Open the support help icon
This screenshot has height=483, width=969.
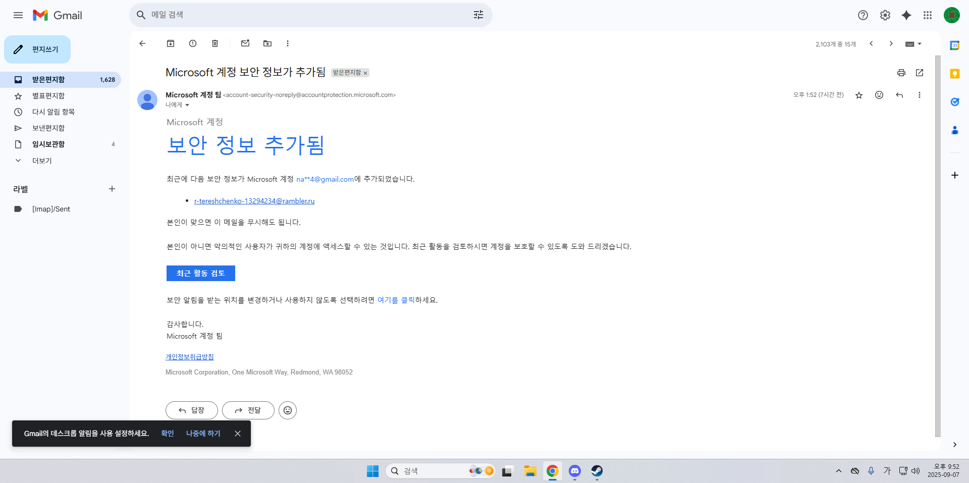(863, 15)
